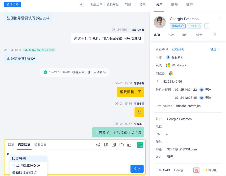Open the green robot assistant icon
This screenshot has height=176, width=226.
(140, 144)
